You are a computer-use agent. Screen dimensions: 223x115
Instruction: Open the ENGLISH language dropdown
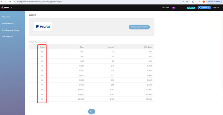[165, 8]
